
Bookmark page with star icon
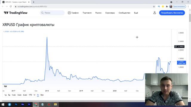(154, 7)
